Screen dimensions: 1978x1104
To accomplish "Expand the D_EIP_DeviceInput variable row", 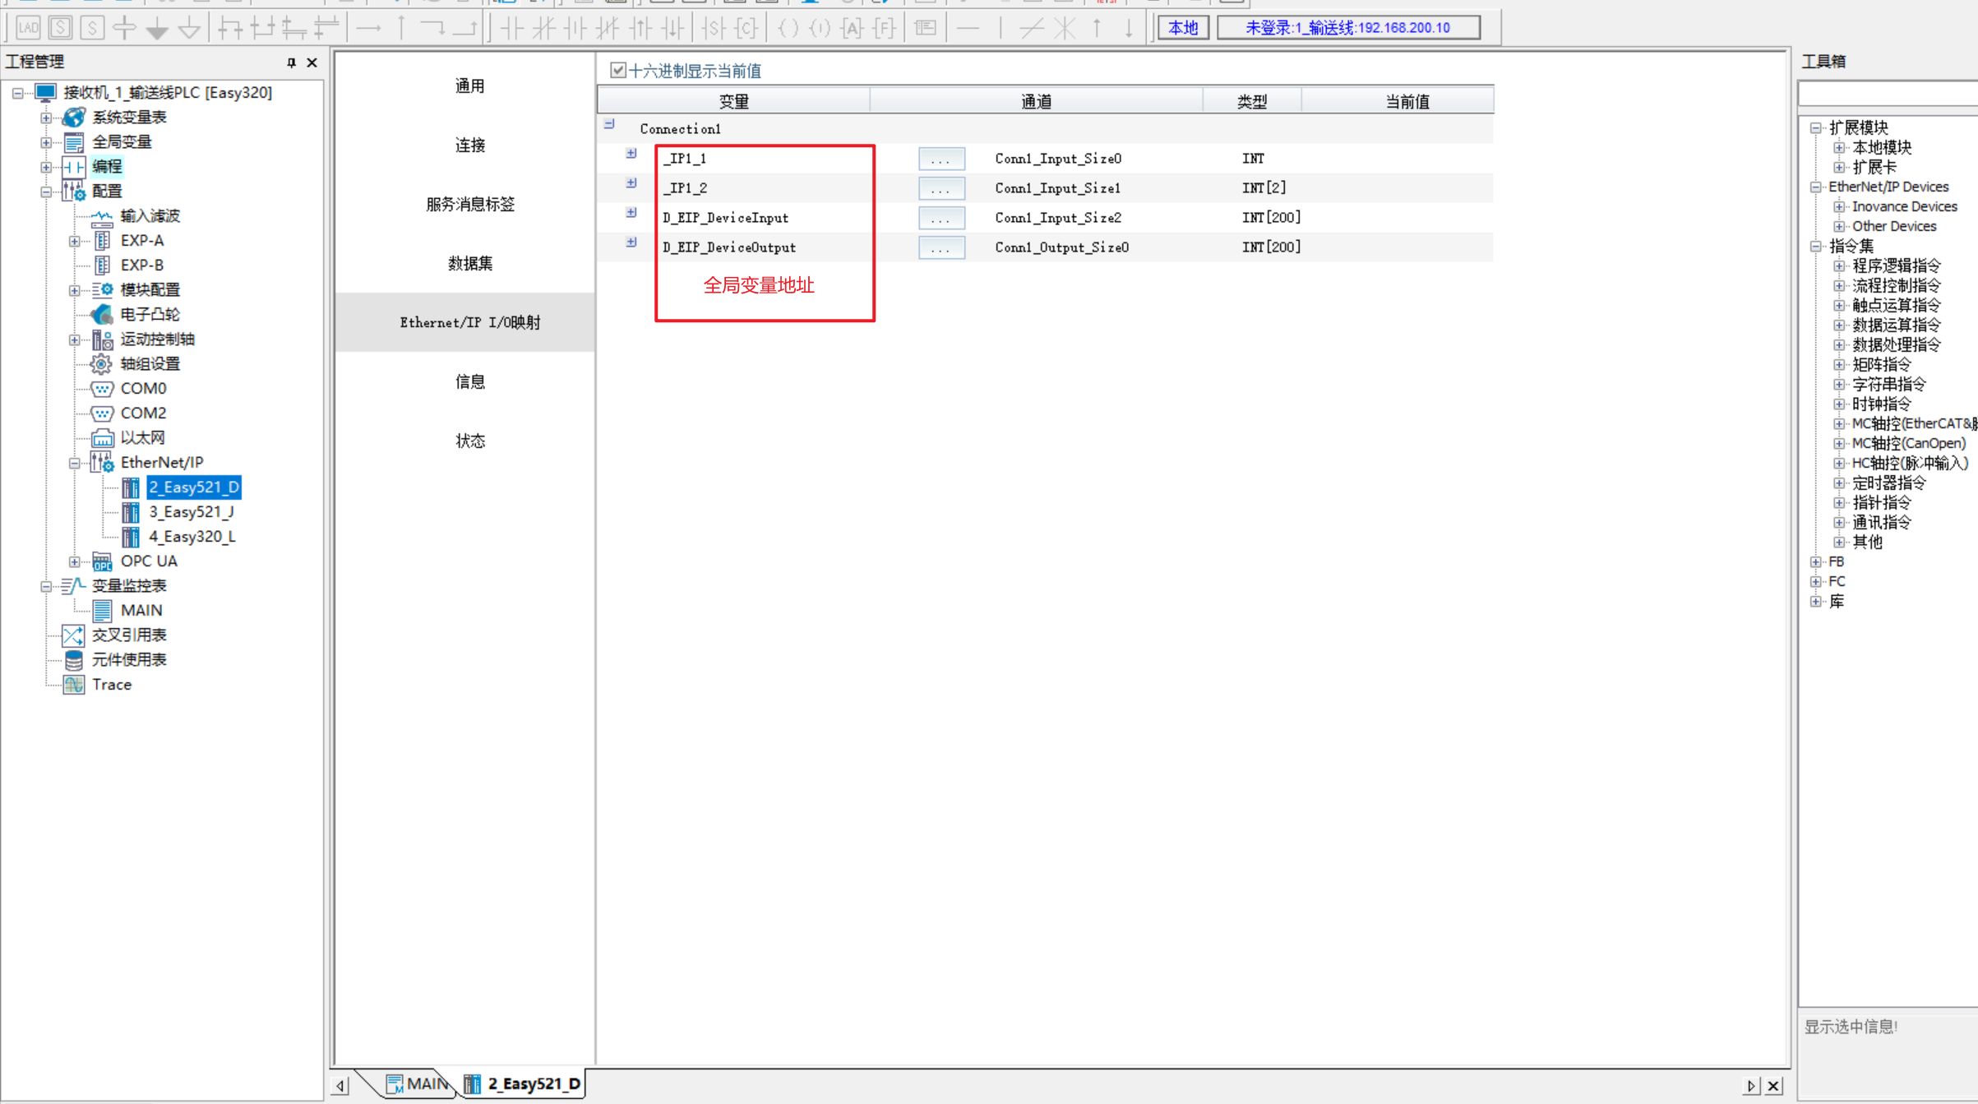I will (631, 213).
